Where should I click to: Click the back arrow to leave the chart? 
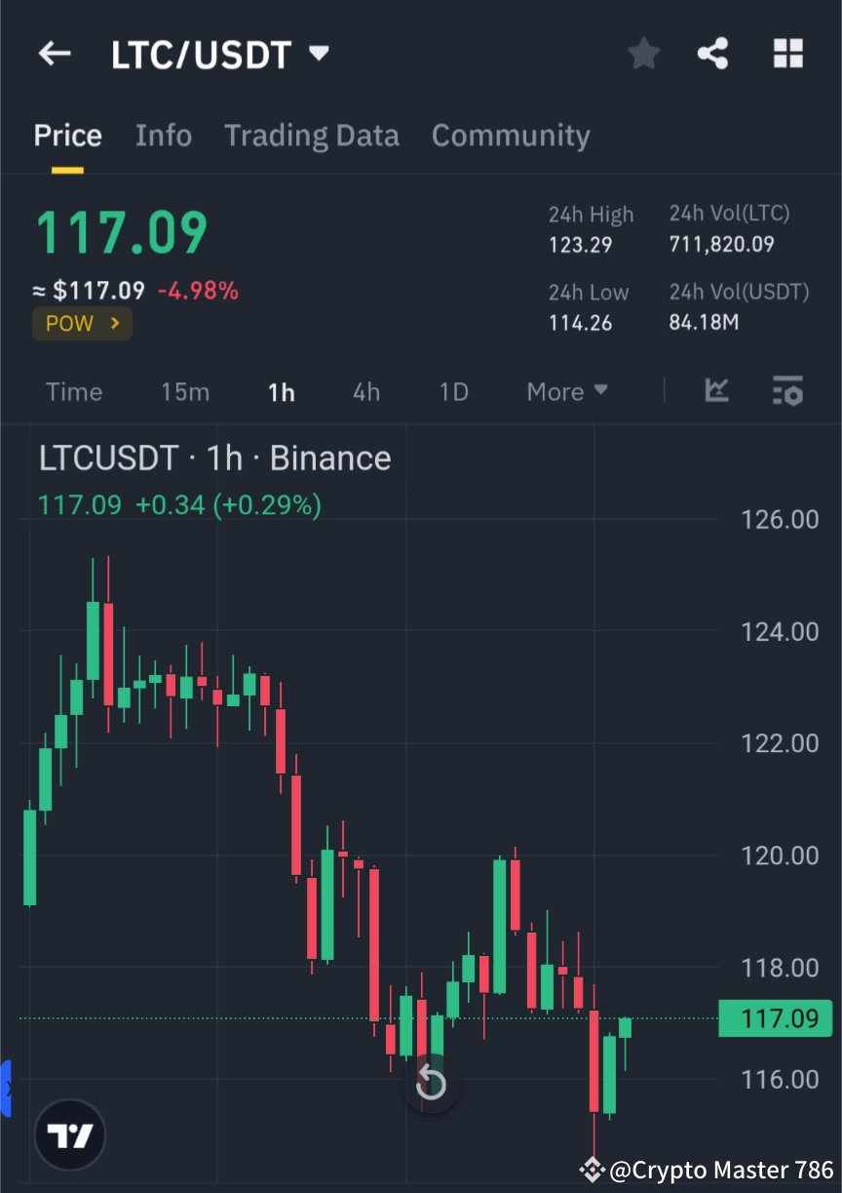(55, 54)
